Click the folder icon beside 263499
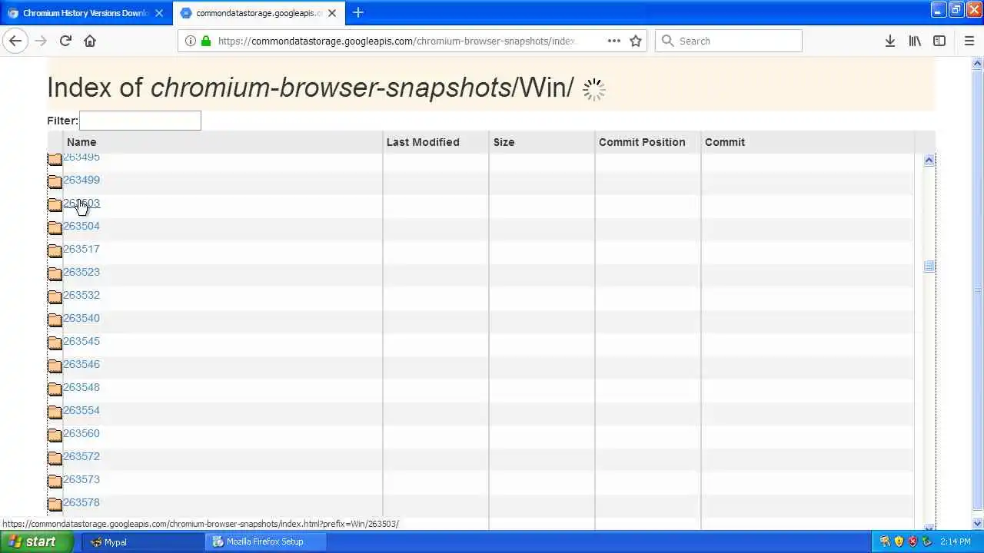The height and width of the screenshot is (553, 984). 55,182
